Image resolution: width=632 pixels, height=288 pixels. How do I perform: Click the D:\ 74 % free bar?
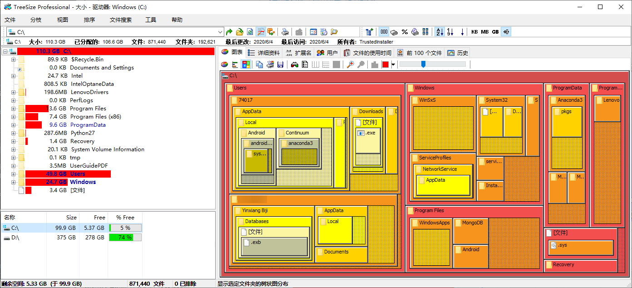click(125, 238)
